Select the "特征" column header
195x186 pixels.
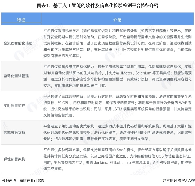[x=21, y=20]
